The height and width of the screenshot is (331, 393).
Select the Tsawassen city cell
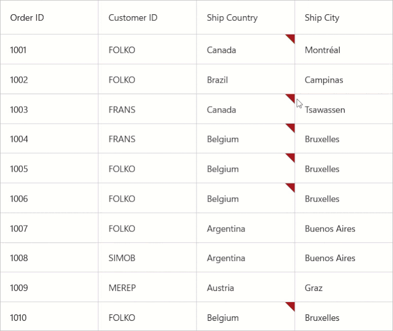(x=325, y=110)
